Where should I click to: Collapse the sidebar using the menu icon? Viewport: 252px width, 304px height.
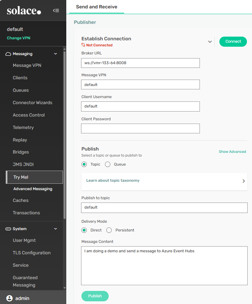coord(56,10)
